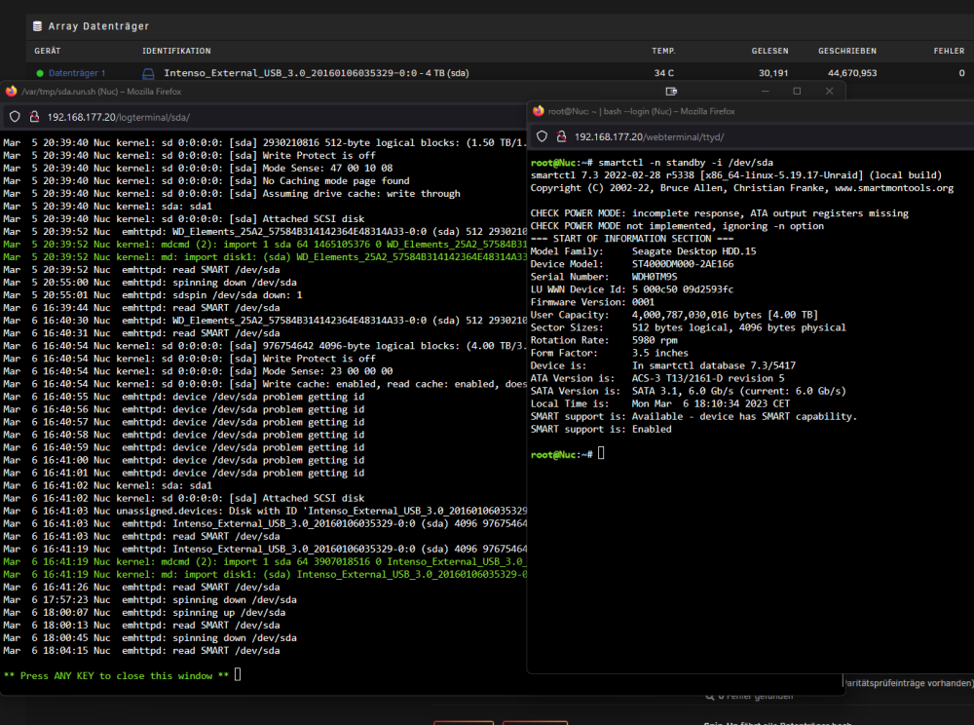
Task: Click the unassigned.devices Disk with ID line
Action: click(265, 512)
